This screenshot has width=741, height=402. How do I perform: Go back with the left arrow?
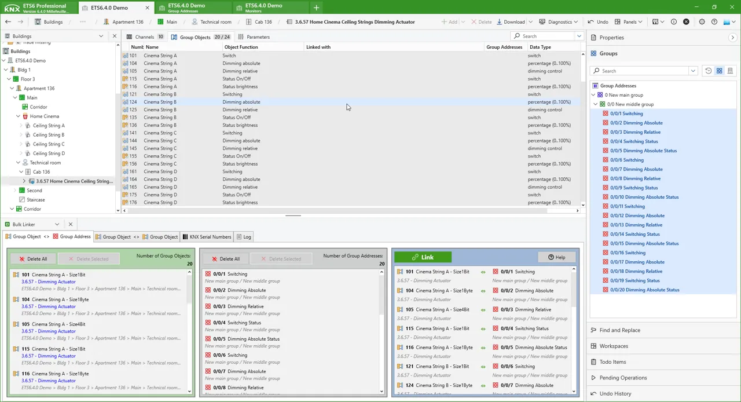[x=8, y=21]
